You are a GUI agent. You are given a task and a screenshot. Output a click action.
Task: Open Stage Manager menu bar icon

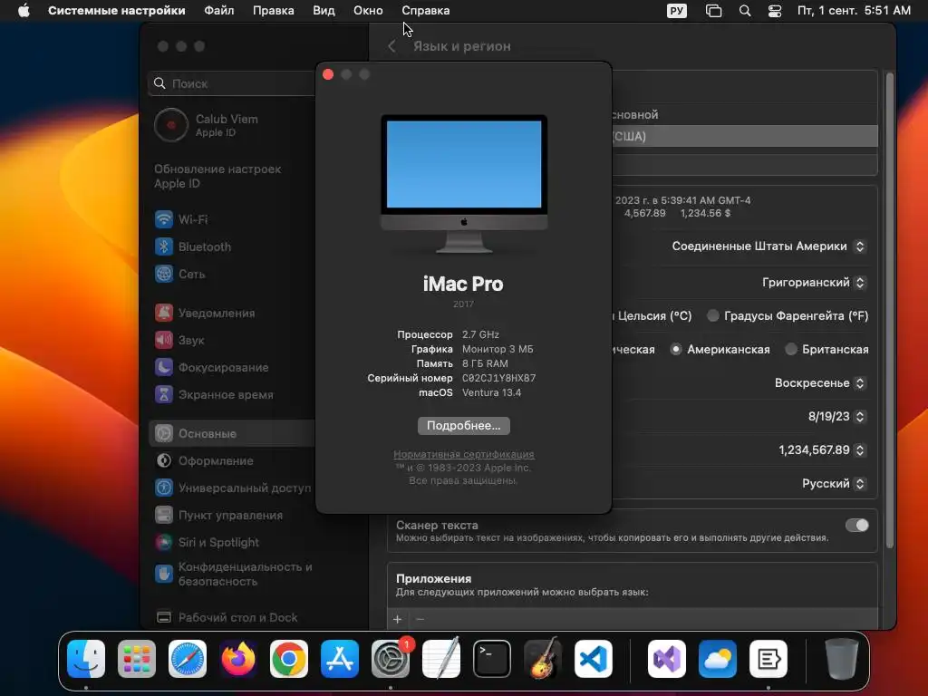pos(714,11)
